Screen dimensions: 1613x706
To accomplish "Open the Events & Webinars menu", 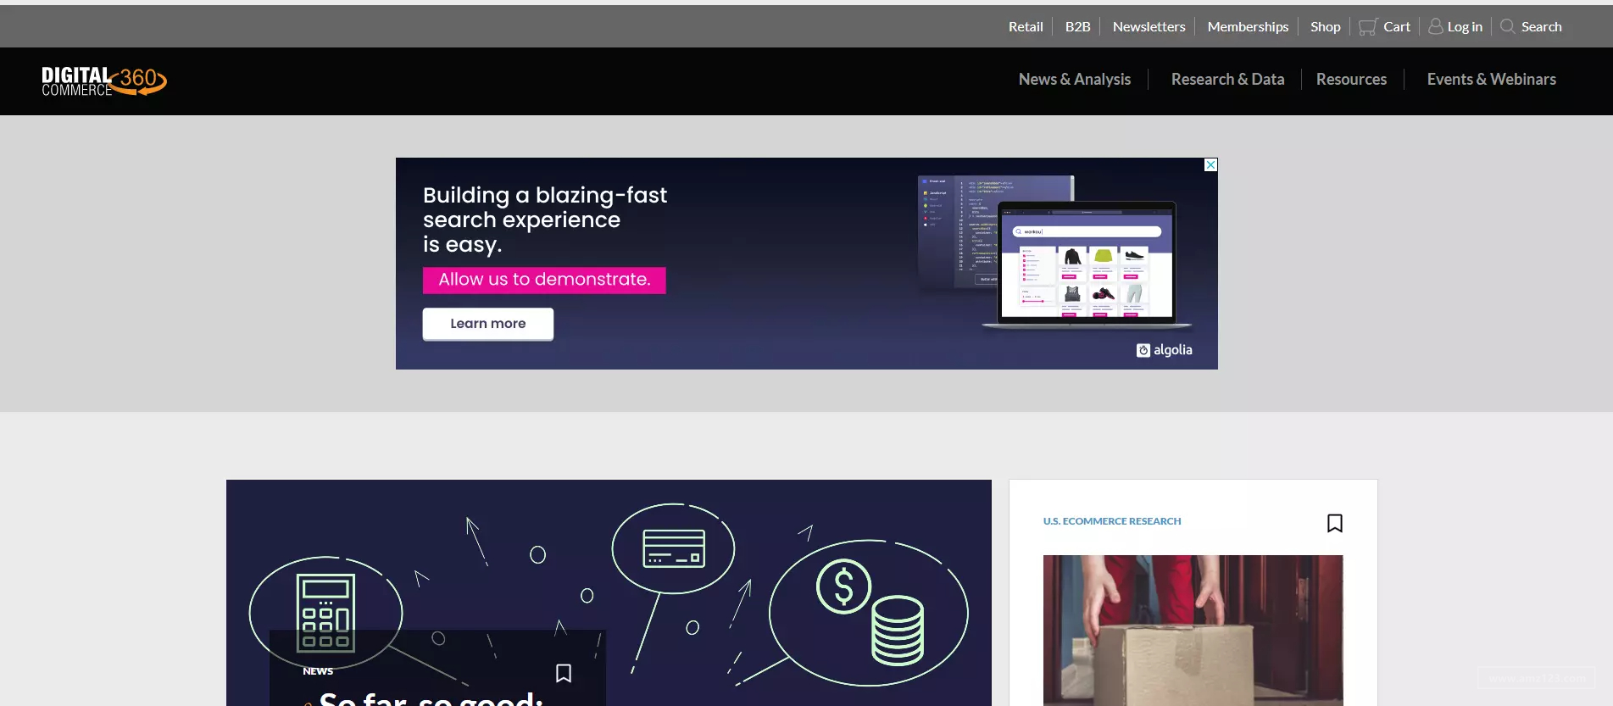I will pos(1492,79).
